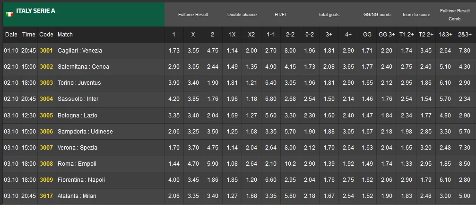Pick home win odds 1.73 for Cagliari : Venezia
476x205 pixels.
[x=174, y=50]
